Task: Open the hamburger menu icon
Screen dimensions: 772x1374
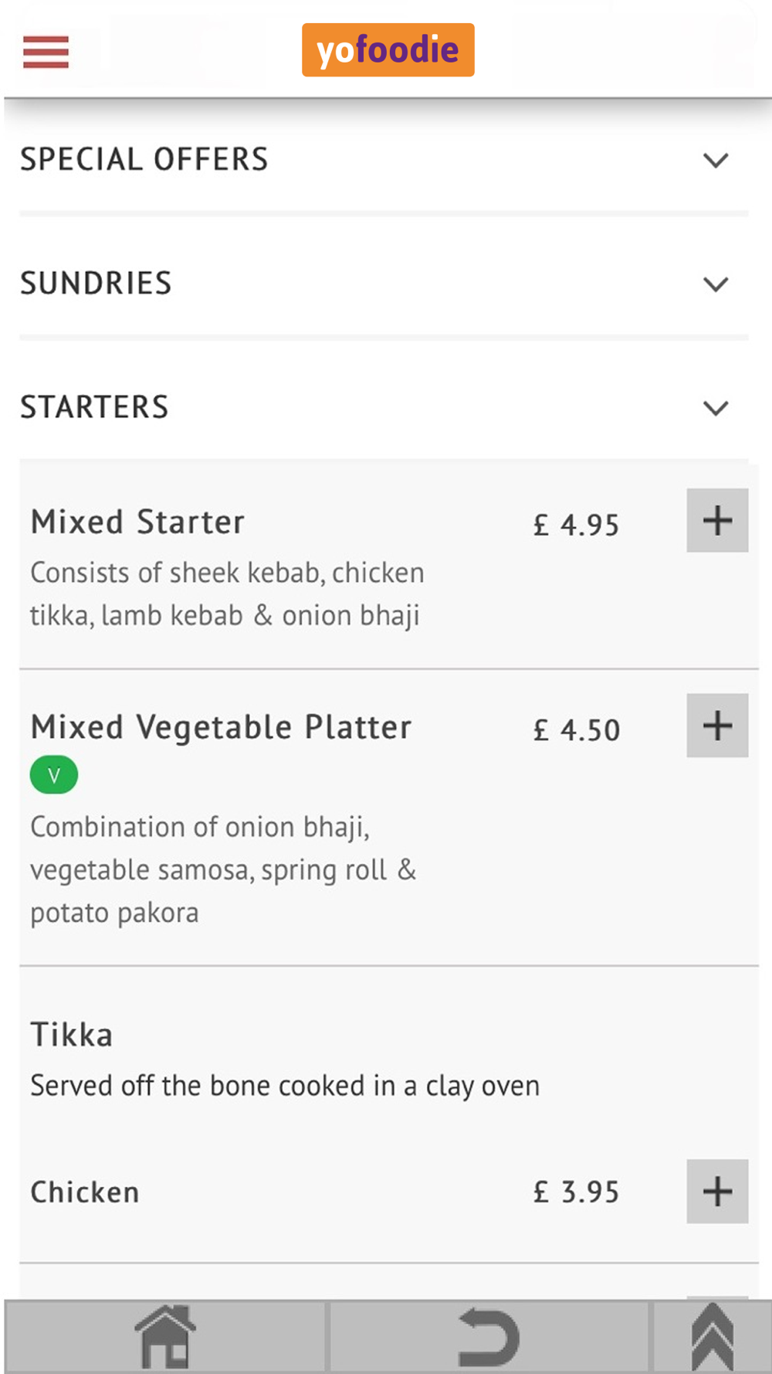Action: 46,52
